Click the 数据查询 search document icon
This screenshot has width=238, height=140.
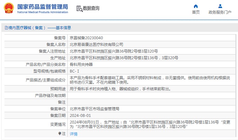[x=79, y=9]
